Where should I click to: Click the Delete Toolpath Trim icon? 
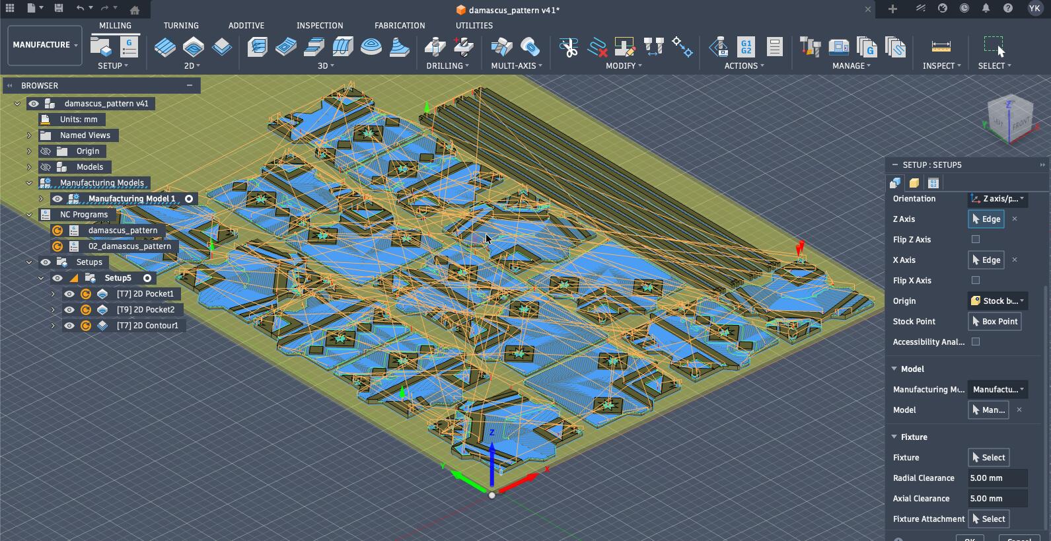tap(597, 47)
